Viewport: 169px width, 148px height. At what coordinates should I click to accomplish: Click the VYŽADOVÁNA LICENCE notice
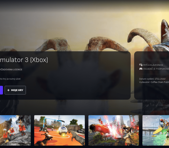pyautogui.click(x=11, y=70)
